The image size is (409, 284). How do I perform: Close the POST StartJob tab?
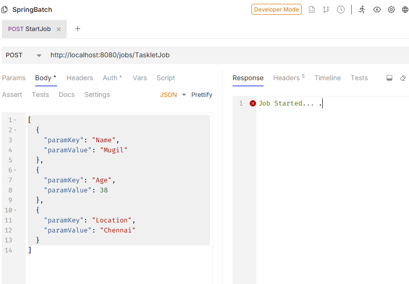click(x=59, y=29)
